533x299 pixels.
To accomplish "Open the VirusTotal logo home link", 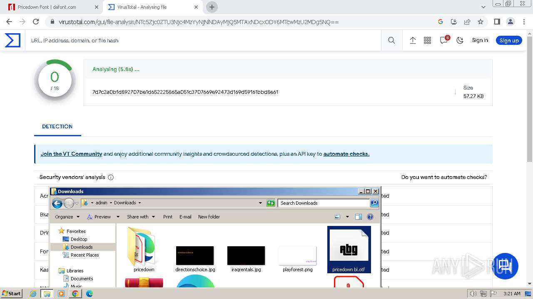I will (x=12, y=40).
